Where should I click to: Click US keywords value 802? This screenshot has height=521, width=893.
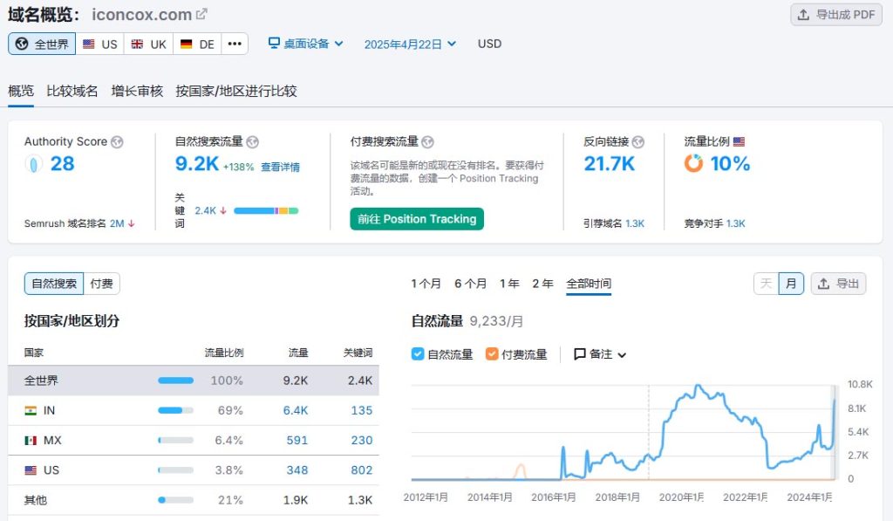coord(362,470)
